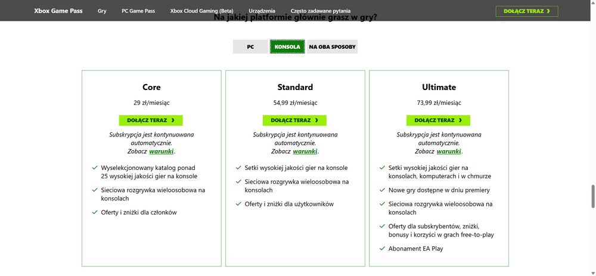Click the page vertical scrollbar thumb

tap(593, 197)
